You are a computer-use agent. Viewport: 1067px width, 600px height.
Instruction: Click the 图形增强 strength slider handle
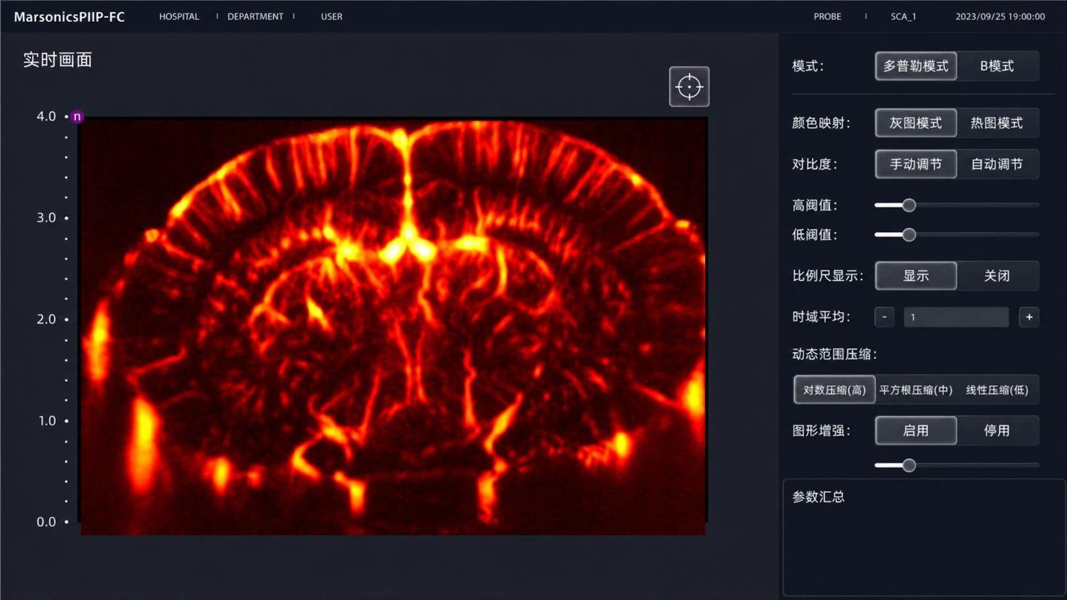click(909, 465)
